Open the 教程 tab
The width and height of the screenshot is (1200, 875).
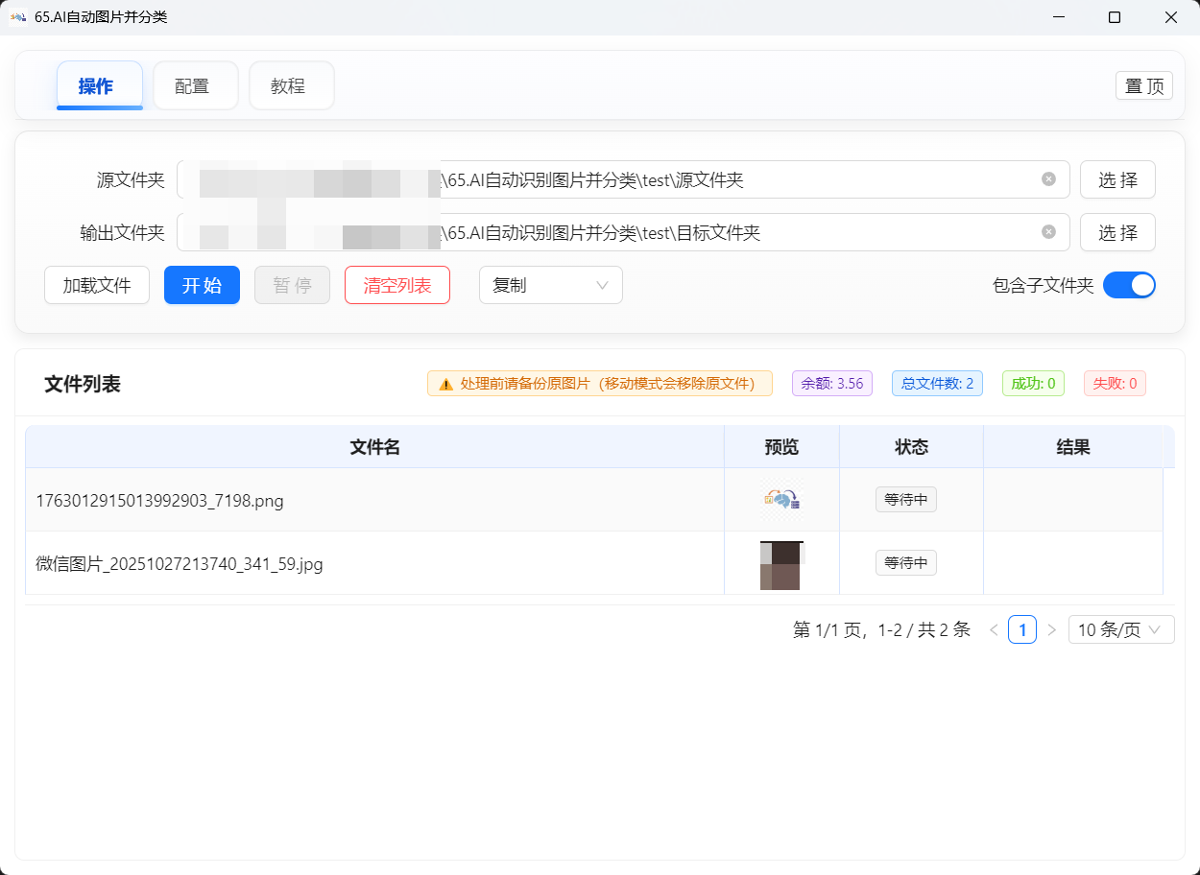pos(291,86)
